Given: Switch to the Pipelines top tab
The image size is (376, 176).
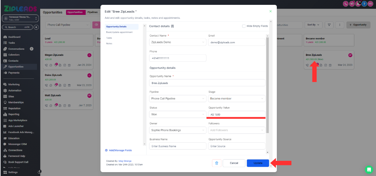Looking at the screenshot, I should (93, 12).
